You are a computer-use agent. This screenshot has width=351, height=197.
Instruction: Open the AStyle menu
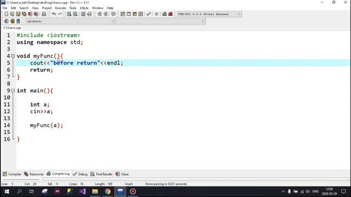click(84, 8)
